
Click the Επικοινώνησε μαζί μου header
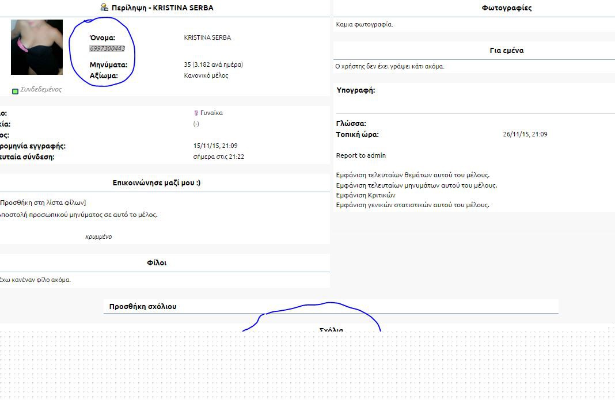click(157, 183)
